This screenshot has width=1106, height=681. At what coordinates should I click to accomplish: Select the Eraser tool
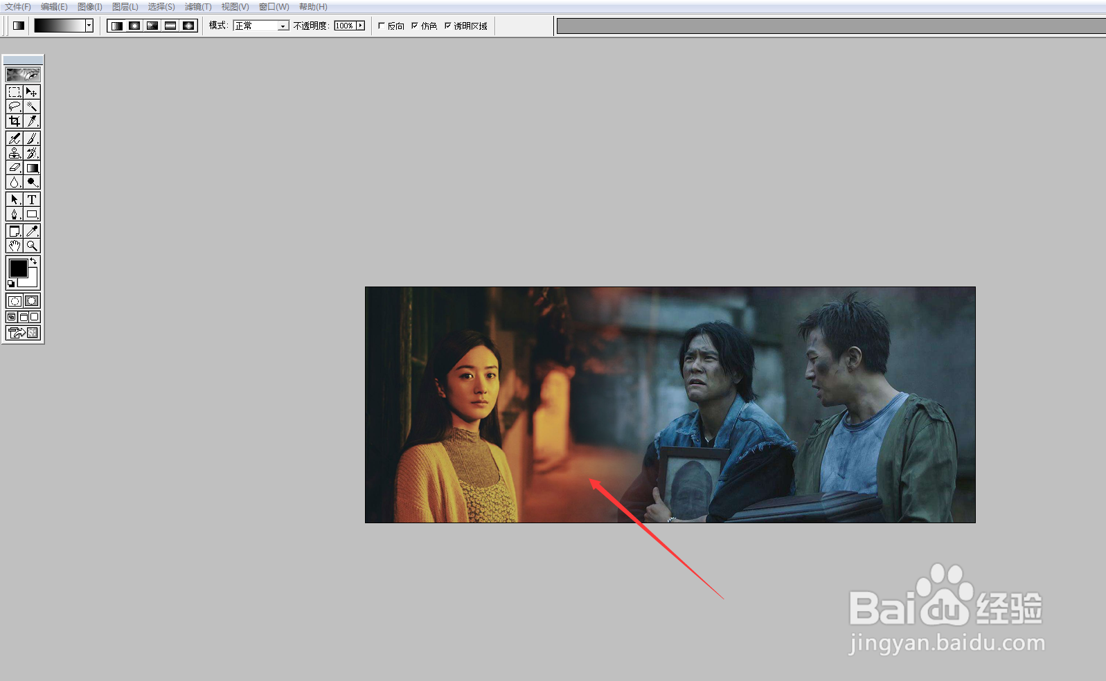click(15, 167)
